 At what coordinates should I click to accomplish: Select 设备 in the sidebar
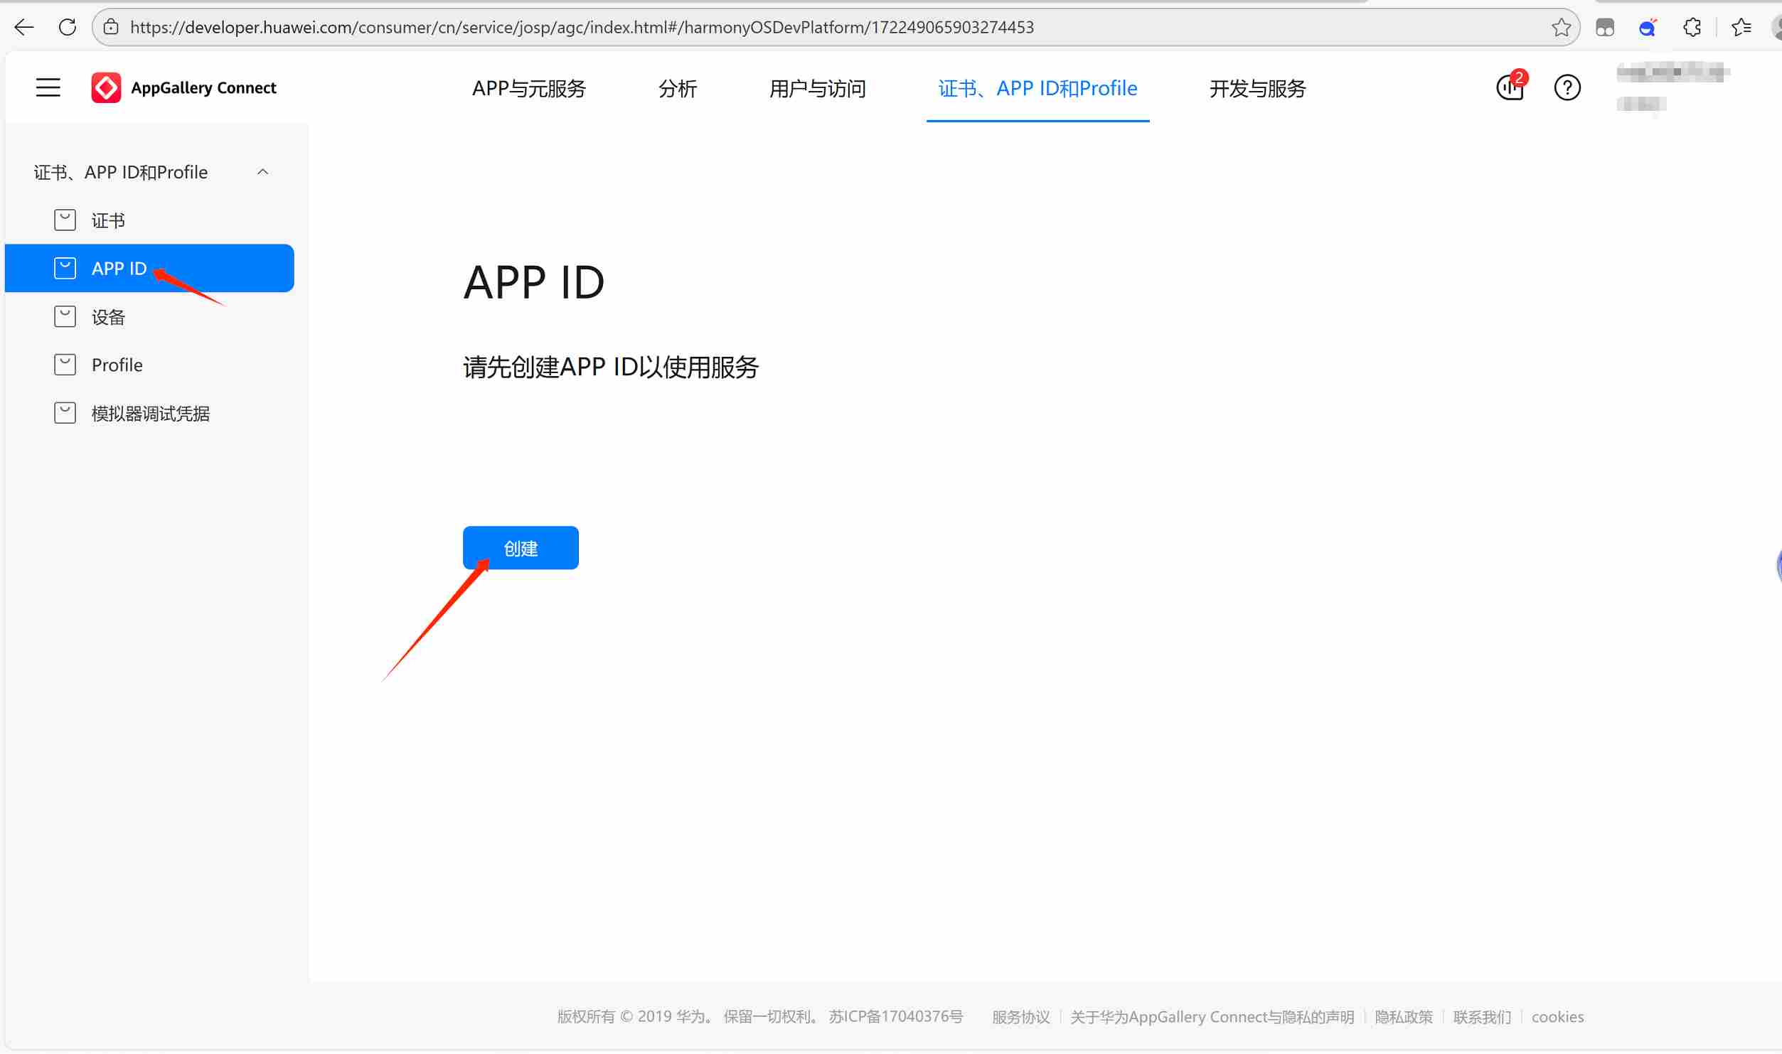108,317
